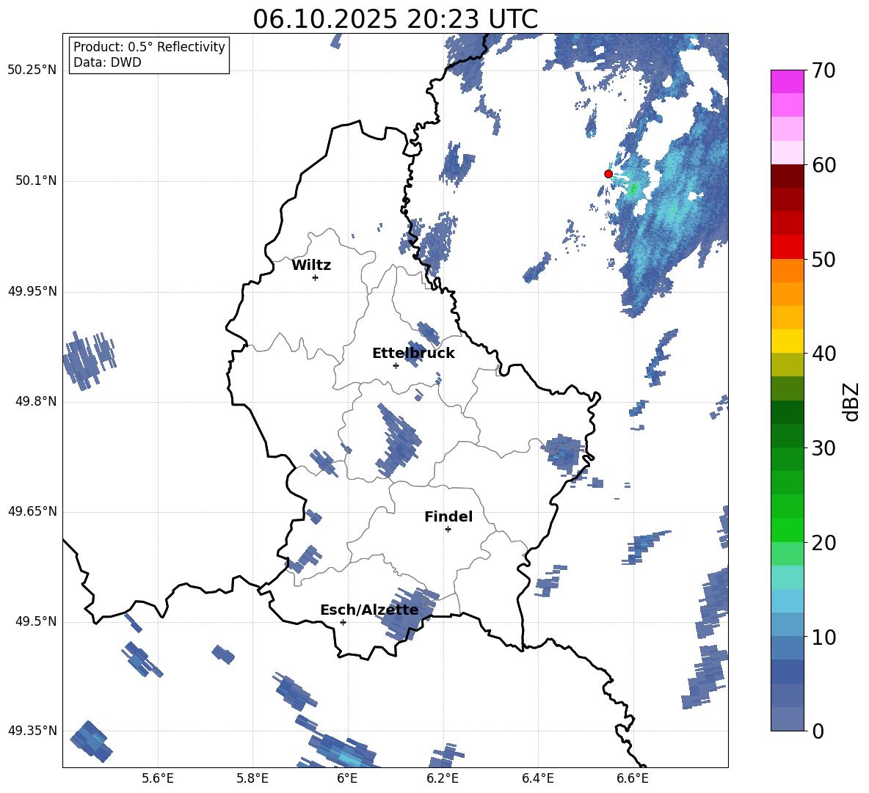The width and height of the screenshot is (869, 793).
Task: Click the 49.65°N latitude label
Action: pyautogui.click(x=32, y=511)
